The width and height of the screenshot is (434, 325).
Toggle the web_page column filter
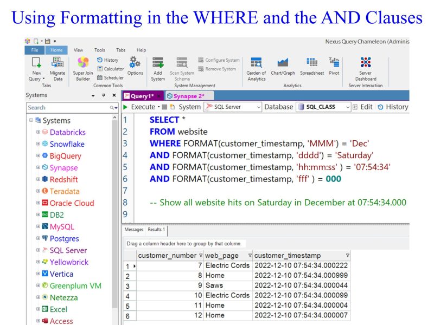pos(250,256)
